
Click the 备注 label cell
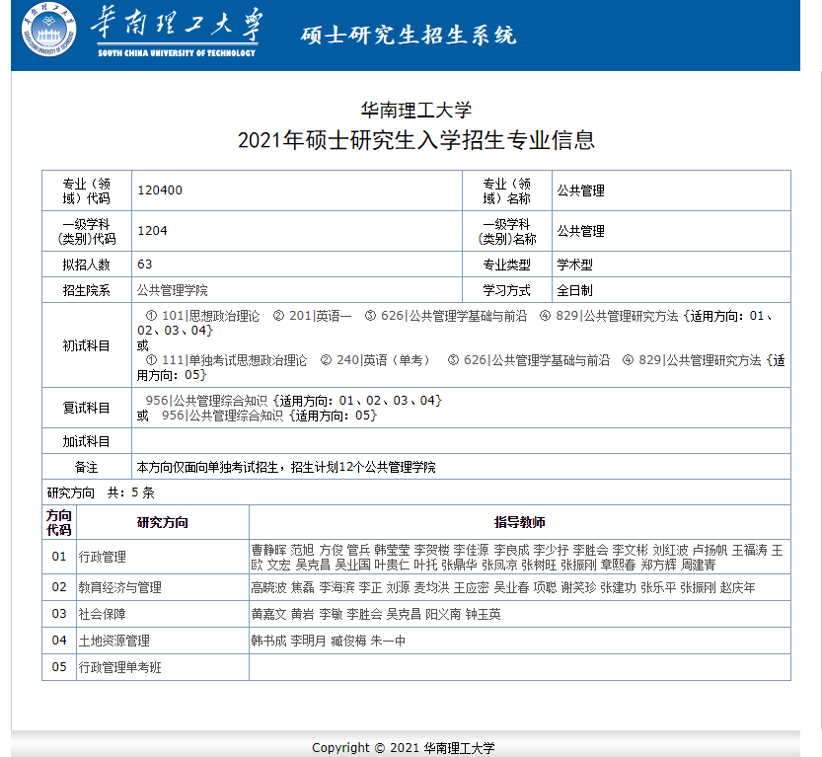(87, 467)
